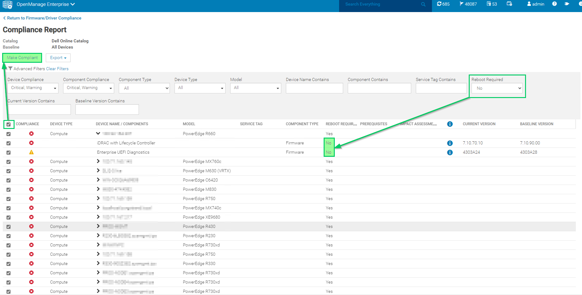Click the search magnifier icon
The width and height of the screenshot is (582, 295).
coord(423,4)
